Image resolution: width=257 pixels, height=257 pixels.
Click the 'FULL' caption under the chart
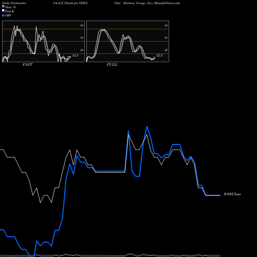(x=112, y=65)
